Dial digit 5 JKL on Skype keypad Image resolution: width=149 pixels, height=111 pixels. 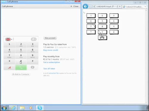21,50
